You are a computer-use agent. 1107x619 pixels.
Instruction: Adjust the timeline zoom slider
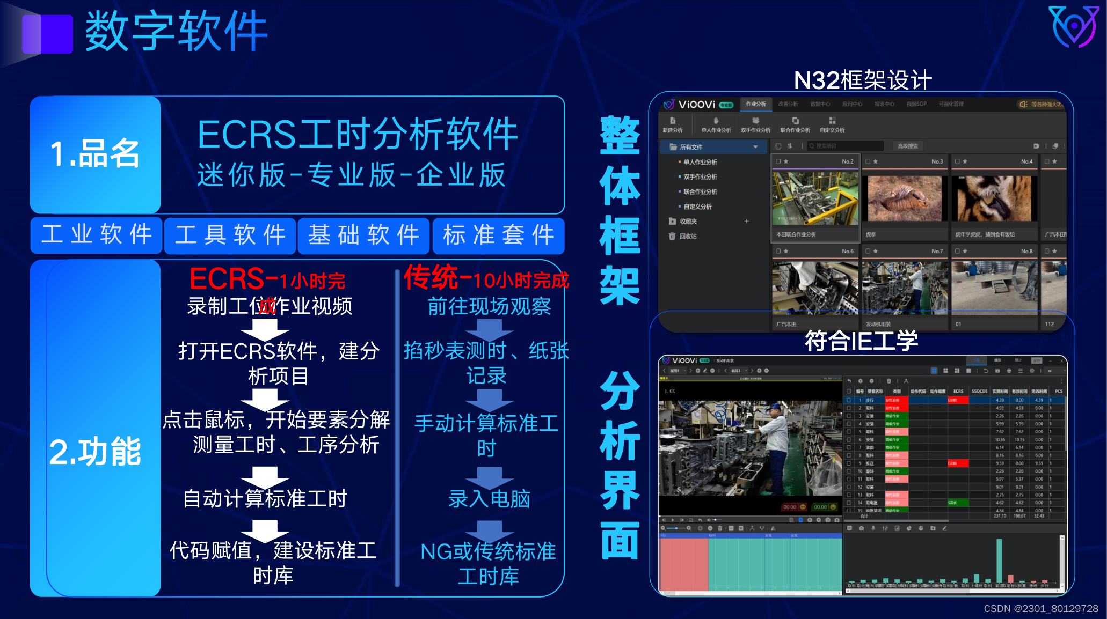[x=676, y=529]
